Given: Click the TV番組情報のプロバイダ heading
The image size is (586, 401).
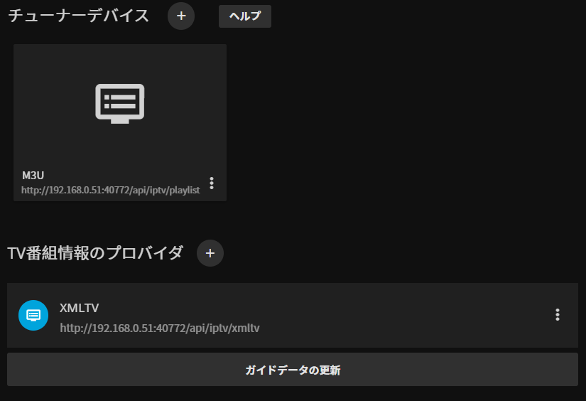Looking at the screenshot, I should pyautogui.click(x=95, y=253).
